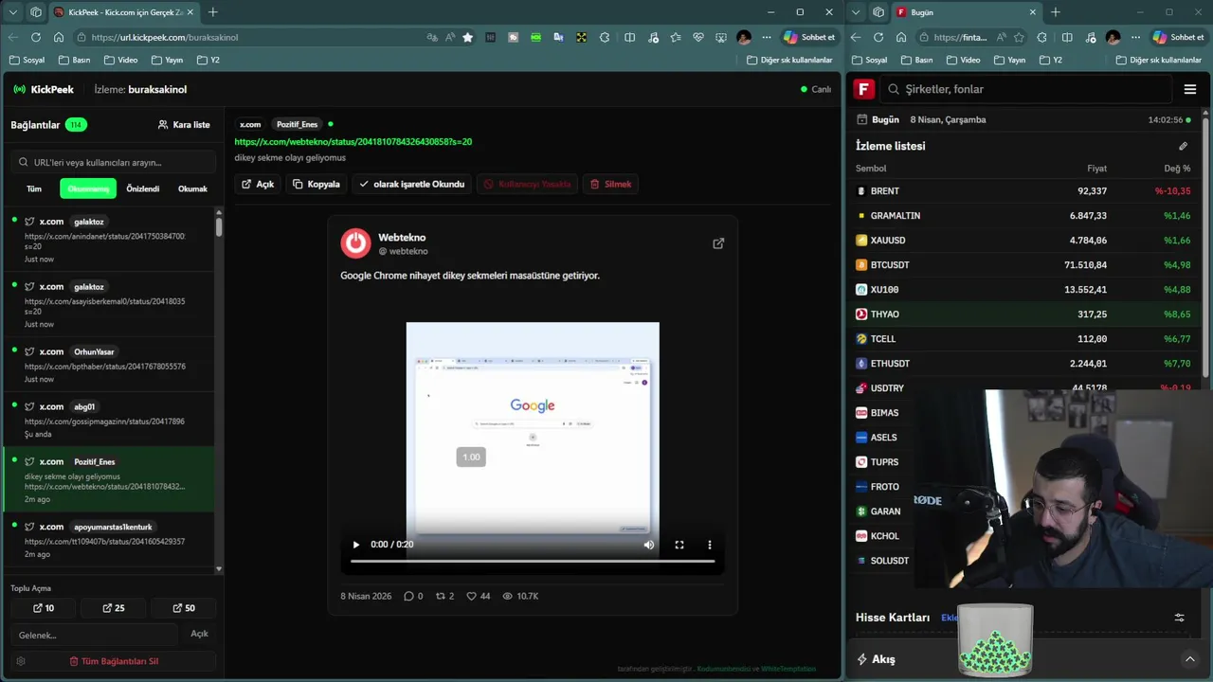Edit the İzleme listesi with pencil icon

[1183, 146]
